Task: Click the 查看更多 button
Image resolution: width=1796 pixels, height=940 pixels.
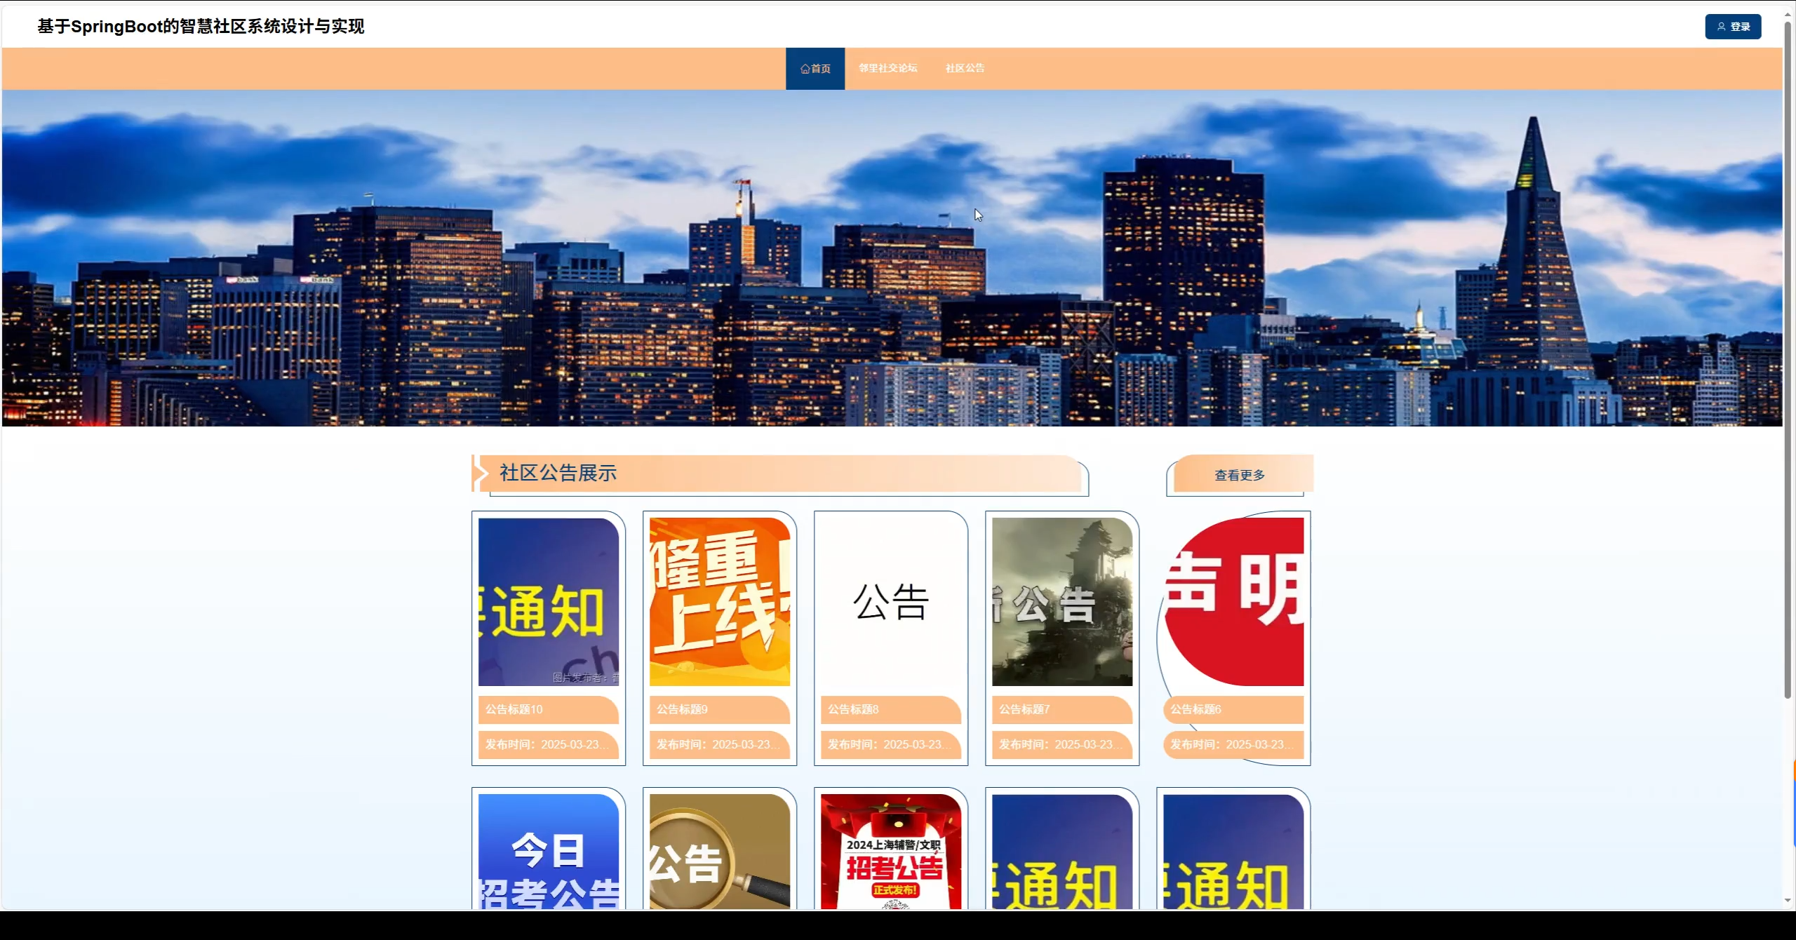Action: tap(1239, 475)
